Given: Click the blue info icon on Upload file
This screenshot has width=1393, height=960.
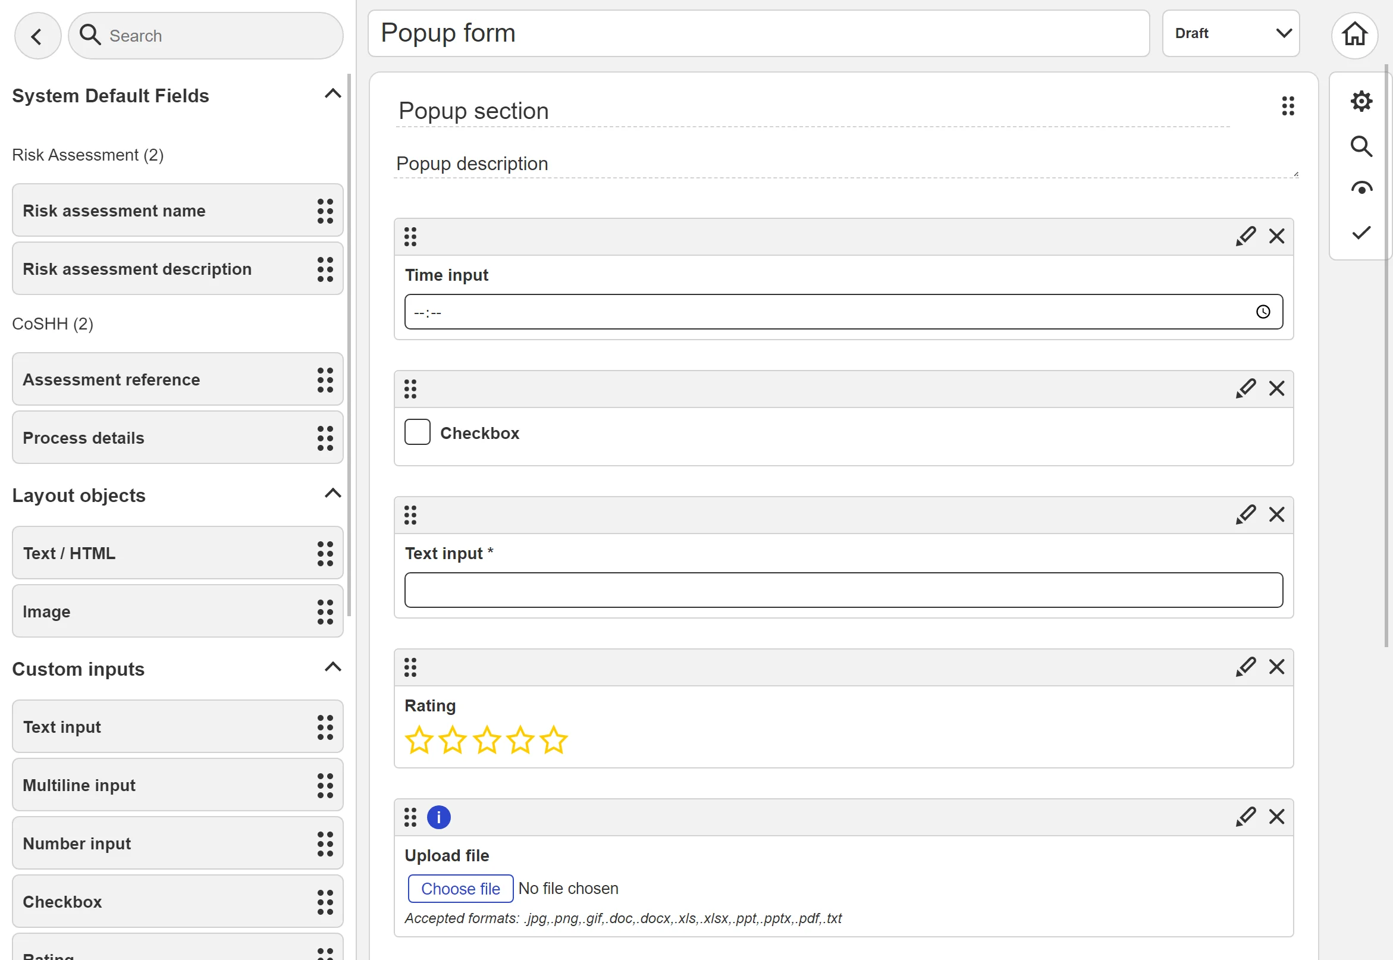Looking at the screenshot, I should pyautogui.click(x=438, y=817).
